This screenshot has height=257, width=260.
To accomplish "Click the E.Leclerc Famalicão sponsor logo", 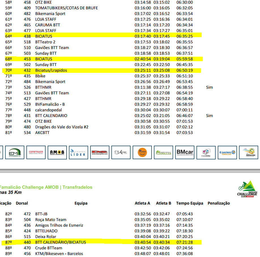I will pos(227,152).
